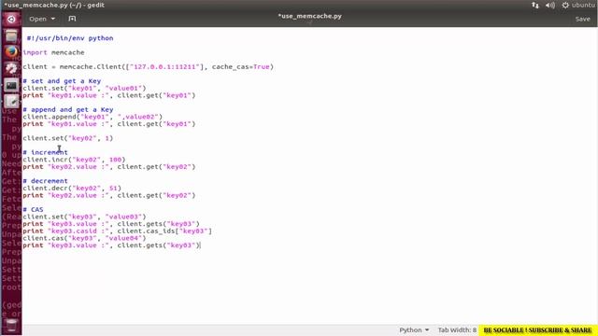Click the client.set("key02", 1) line
Viewport: 598px width, 336px height.
tap(68, 138)
